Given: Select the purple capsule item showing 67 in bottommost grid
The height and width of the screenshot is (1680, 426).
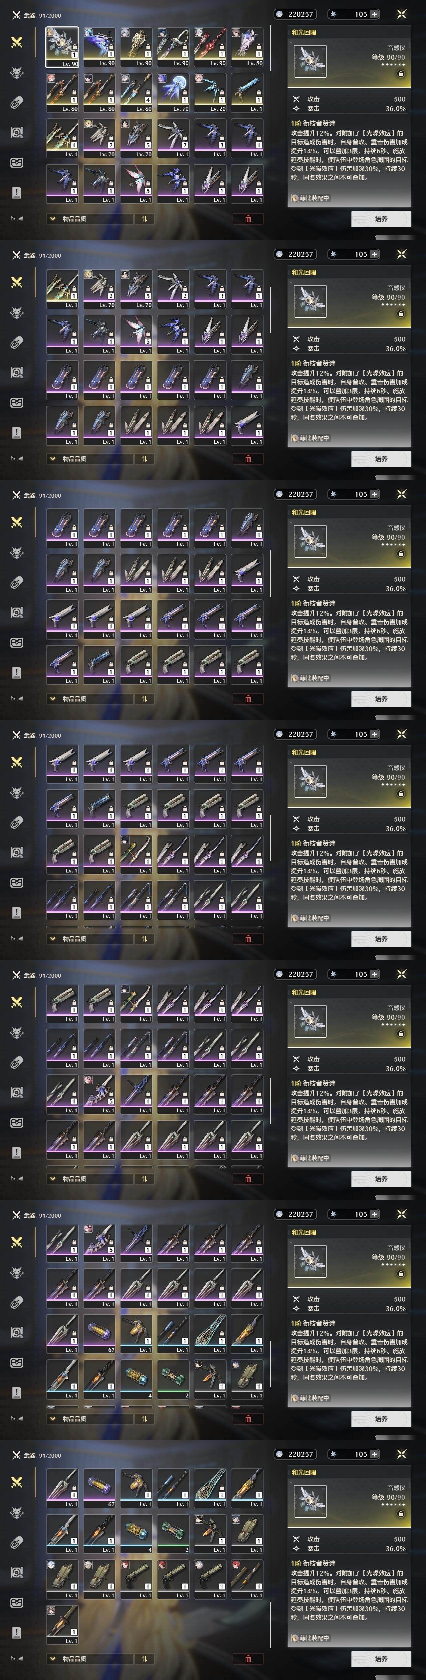Looking at the screenshot, I should coord(99,1488).
